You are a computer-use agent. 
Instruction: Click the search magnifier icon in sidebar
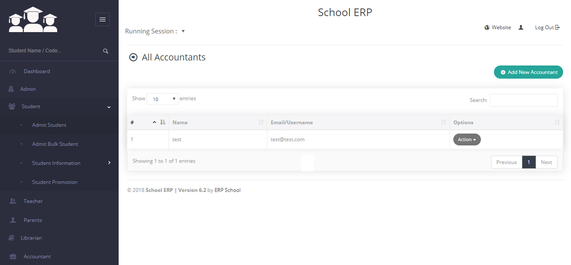(106, 51)
